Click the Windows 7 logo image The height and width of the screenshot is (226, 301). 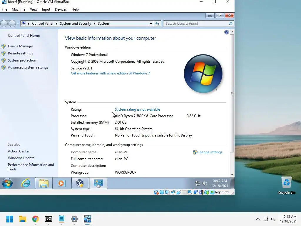[x=203, y=74]
